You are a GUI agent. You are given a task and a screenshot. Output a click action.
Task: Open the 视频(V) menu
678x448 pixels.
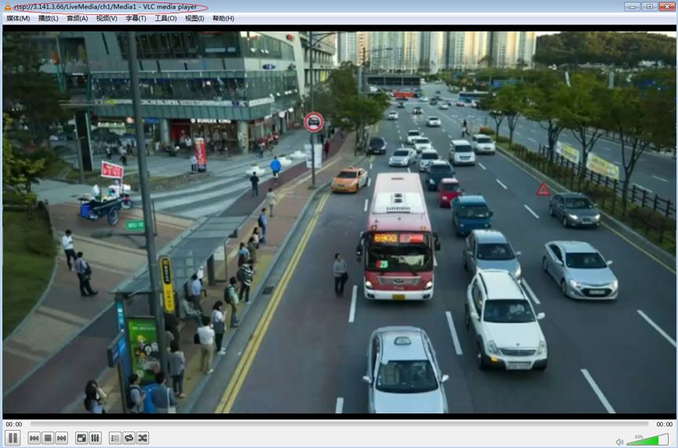[x=107, y=18]
